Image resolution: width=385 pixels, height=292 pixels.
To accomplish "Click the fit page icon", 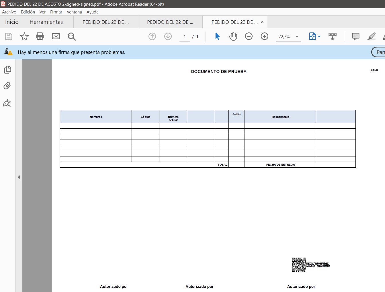I will click(312, 36).
